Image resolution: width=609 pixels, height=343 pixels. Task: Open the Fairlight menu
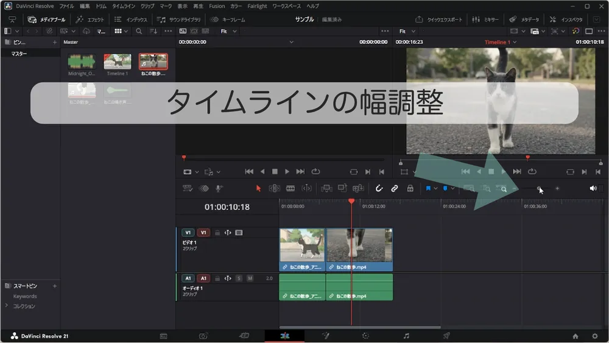tap(257, 6)
